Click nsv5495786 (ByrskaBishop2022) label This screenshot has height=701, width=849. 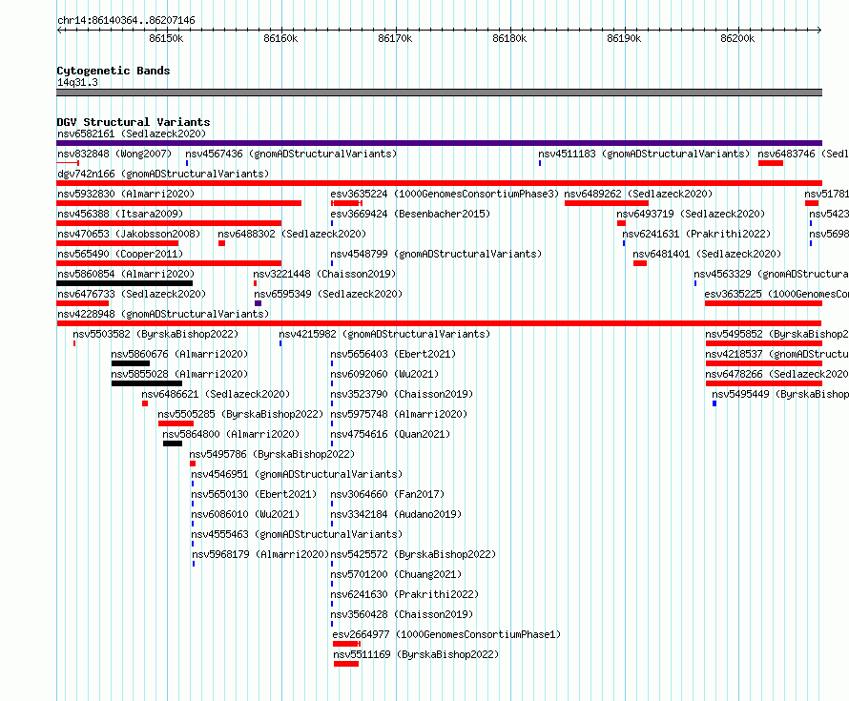pyautogui.click(x=272, y=454)
